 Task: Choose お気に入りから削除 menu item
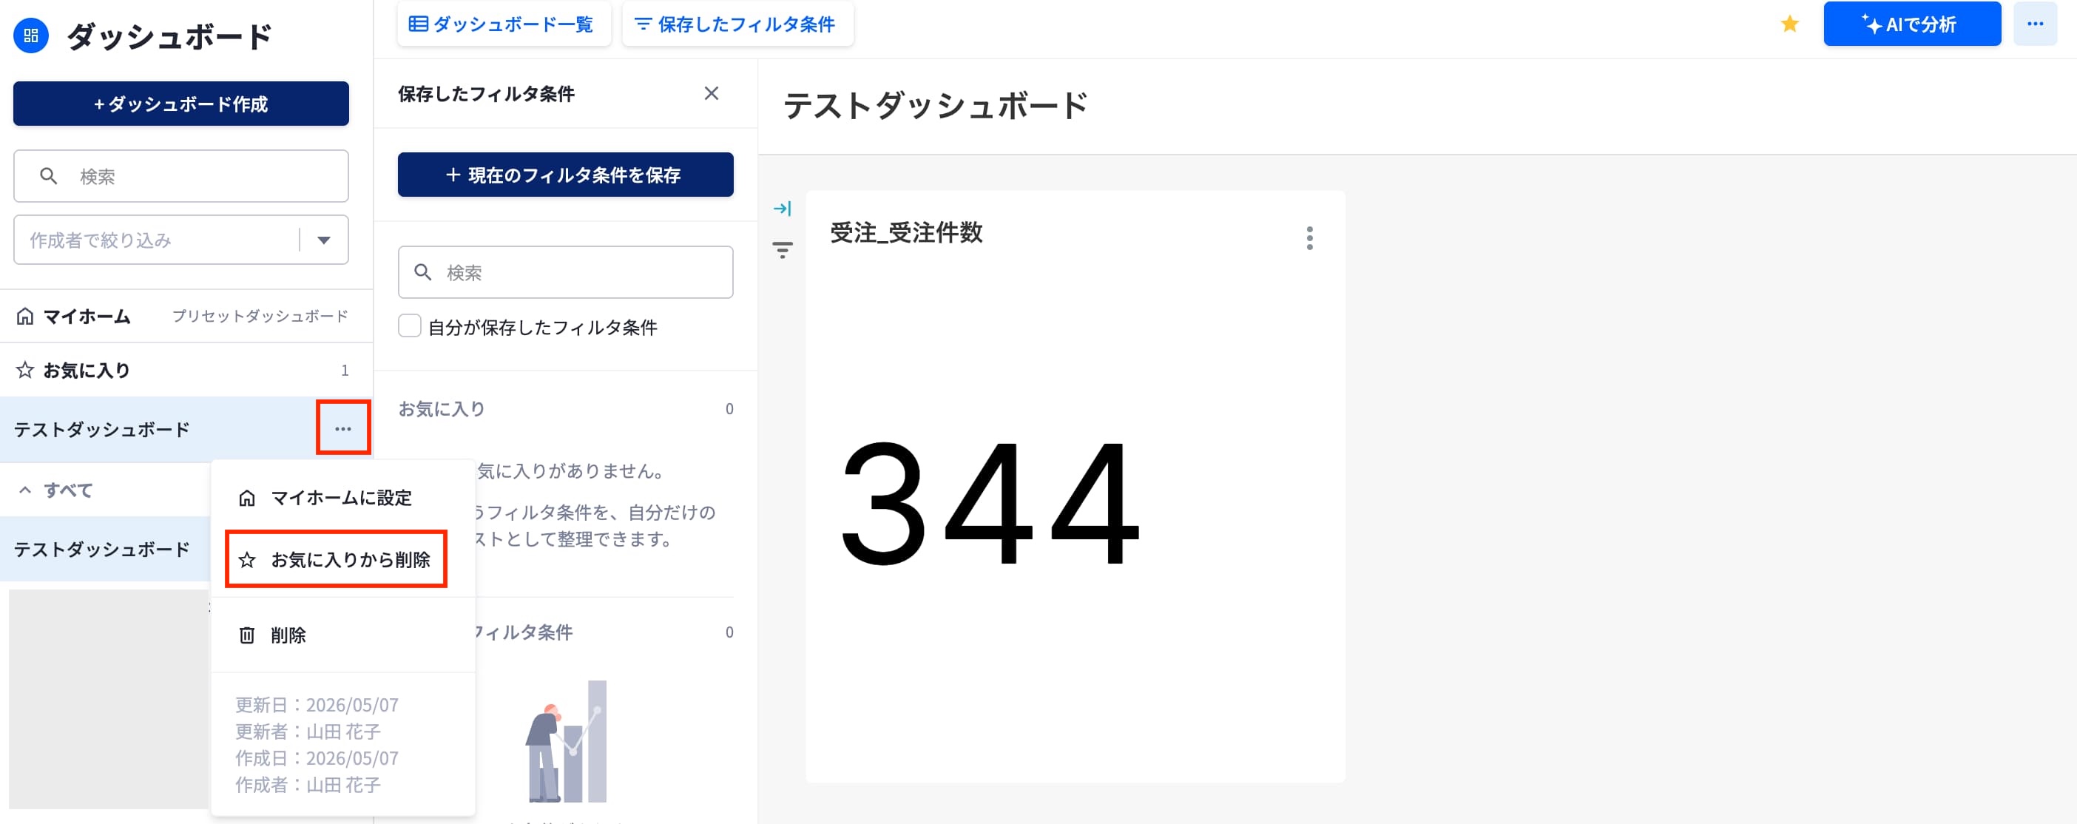point(337,558)
